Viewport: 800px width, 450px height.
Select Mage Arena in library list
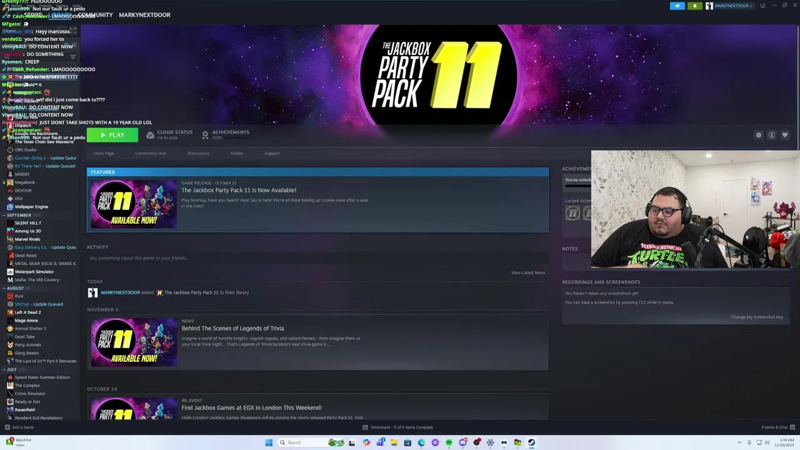pyautogui.click(x=26, y=321)
